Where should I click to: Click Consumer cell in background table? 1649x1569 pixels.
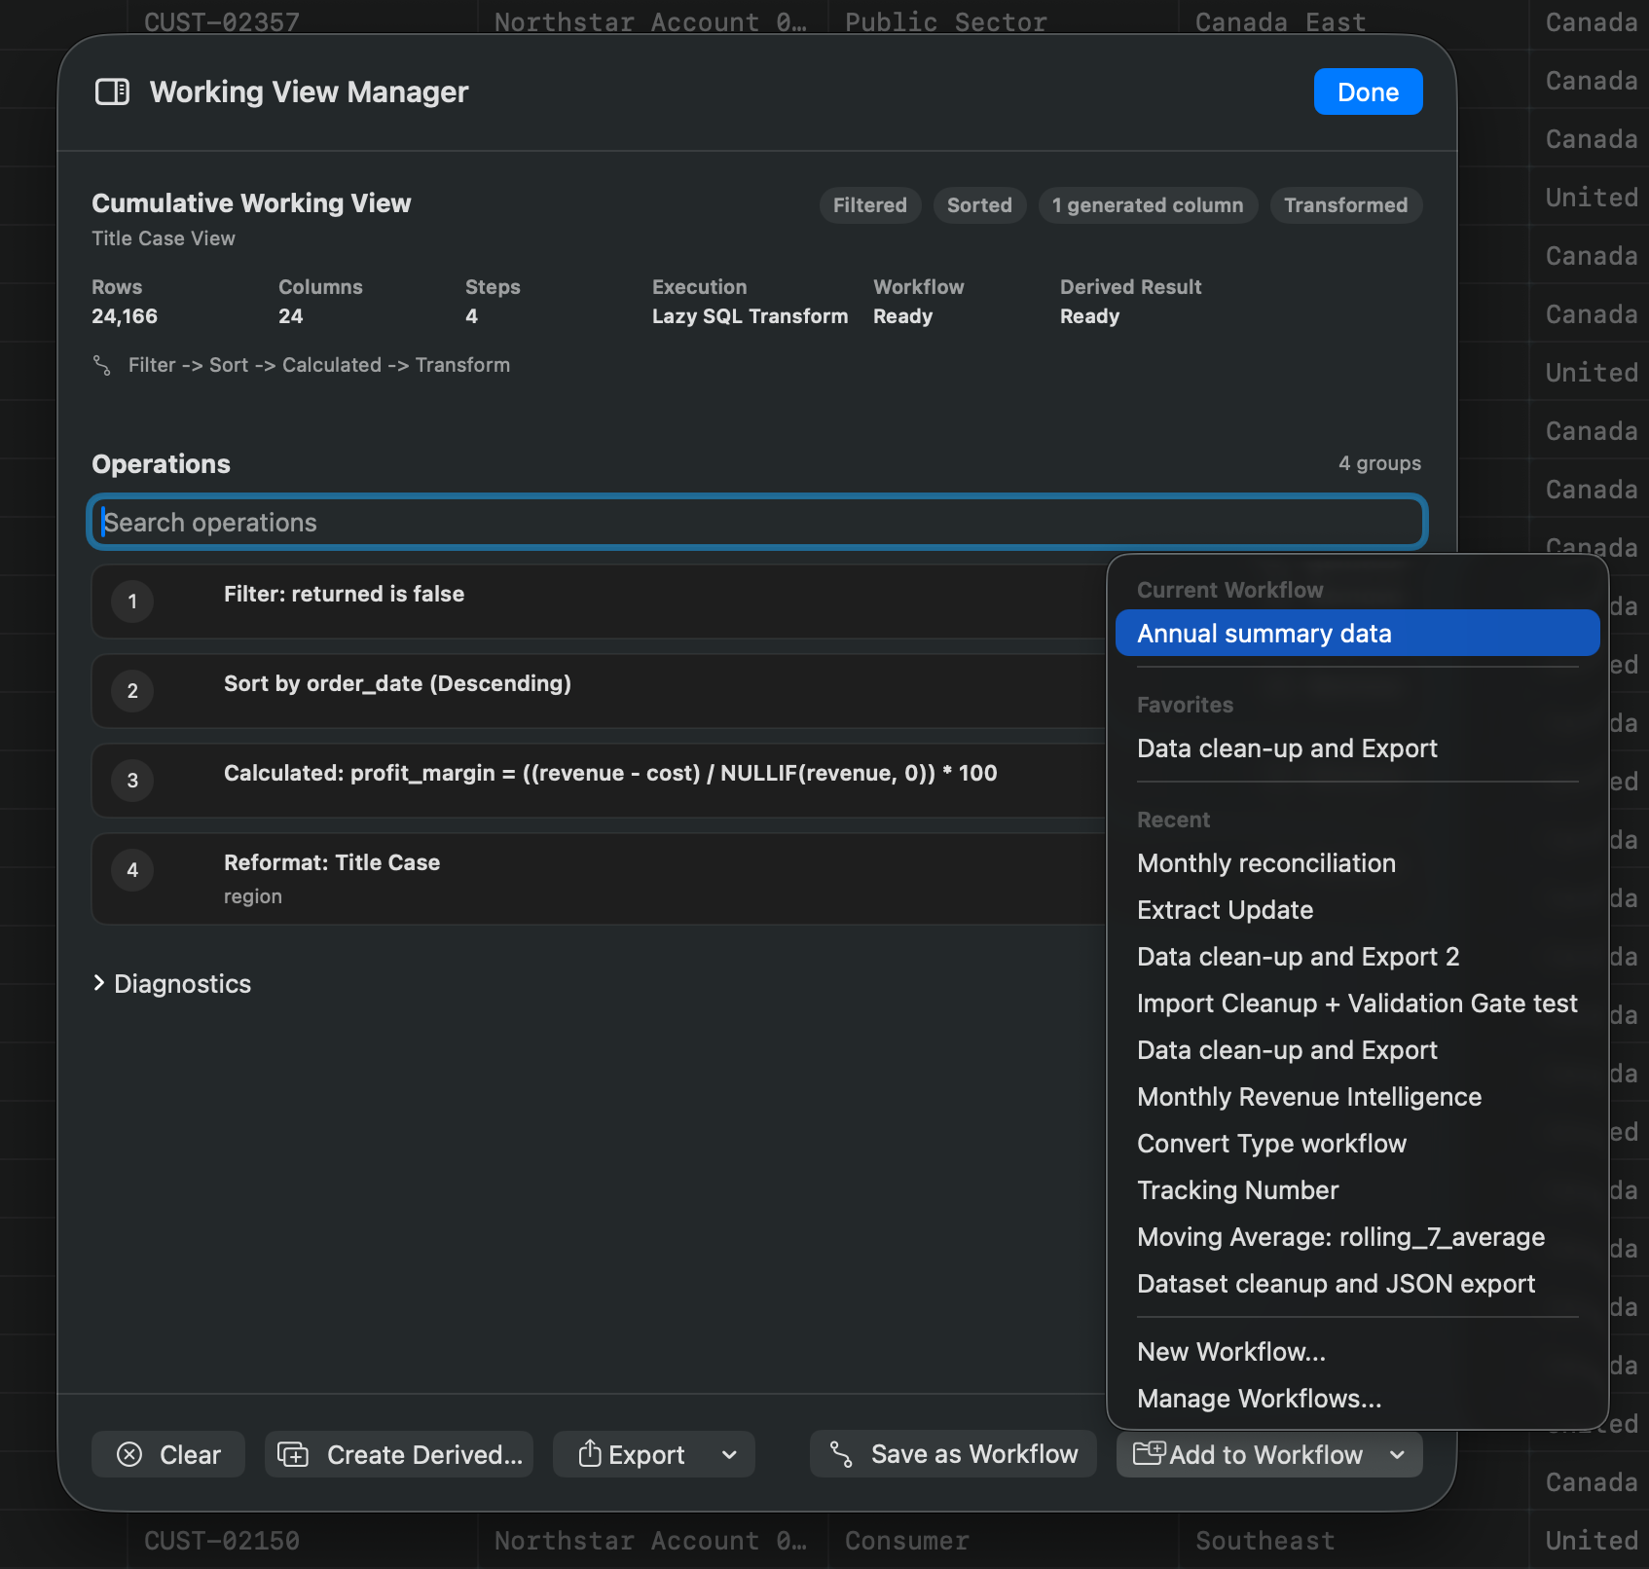(907, 1541)
